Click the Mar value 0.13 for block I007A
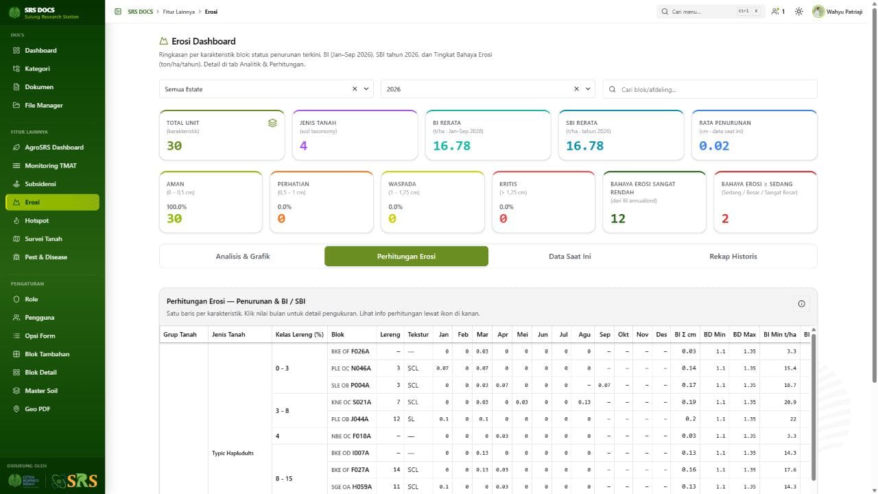878x494 pixels. coord(482,453)
